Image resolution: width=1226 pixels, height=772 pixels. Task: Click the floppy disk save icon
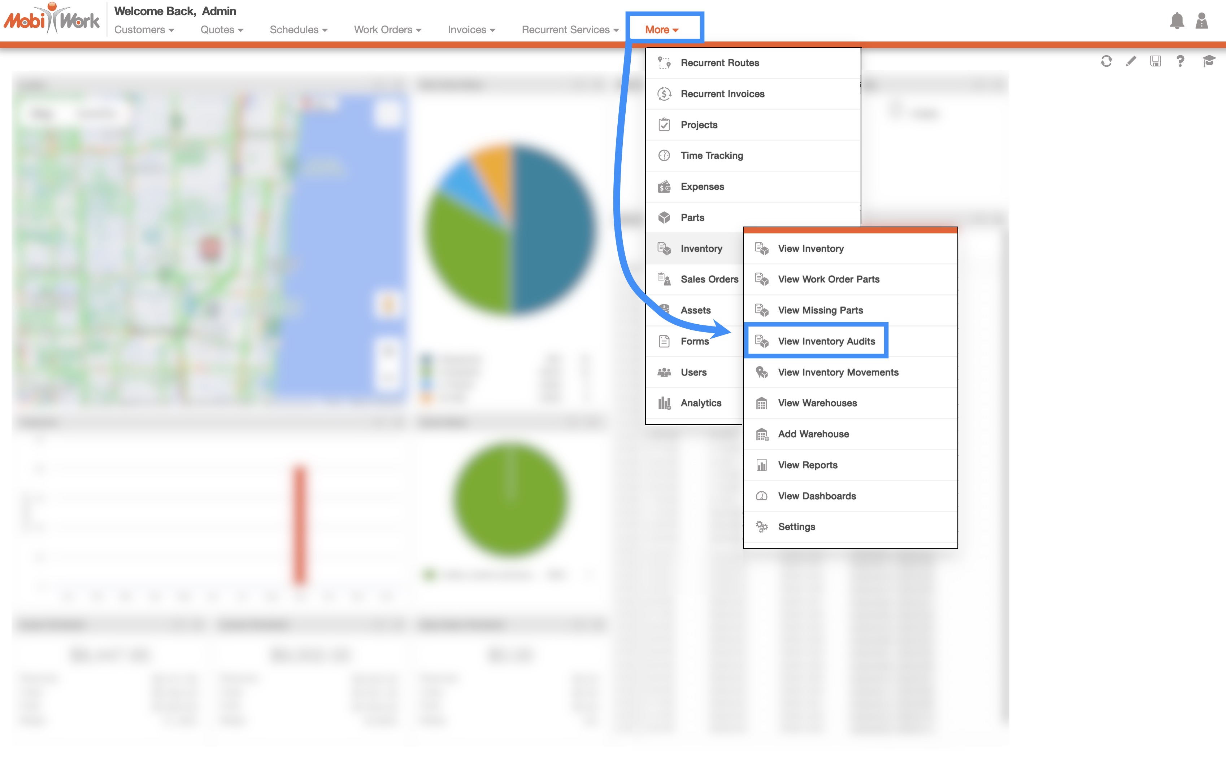1155,62
